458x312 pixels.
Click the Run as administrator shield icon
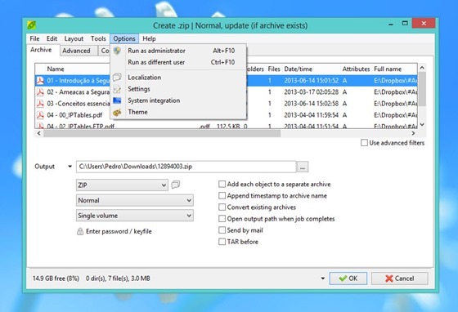pos(117,51)
